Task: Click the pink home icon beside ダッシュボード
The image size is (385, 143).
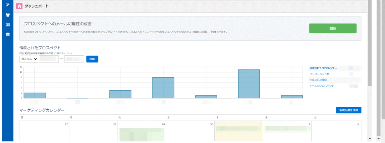Action: 20,6
